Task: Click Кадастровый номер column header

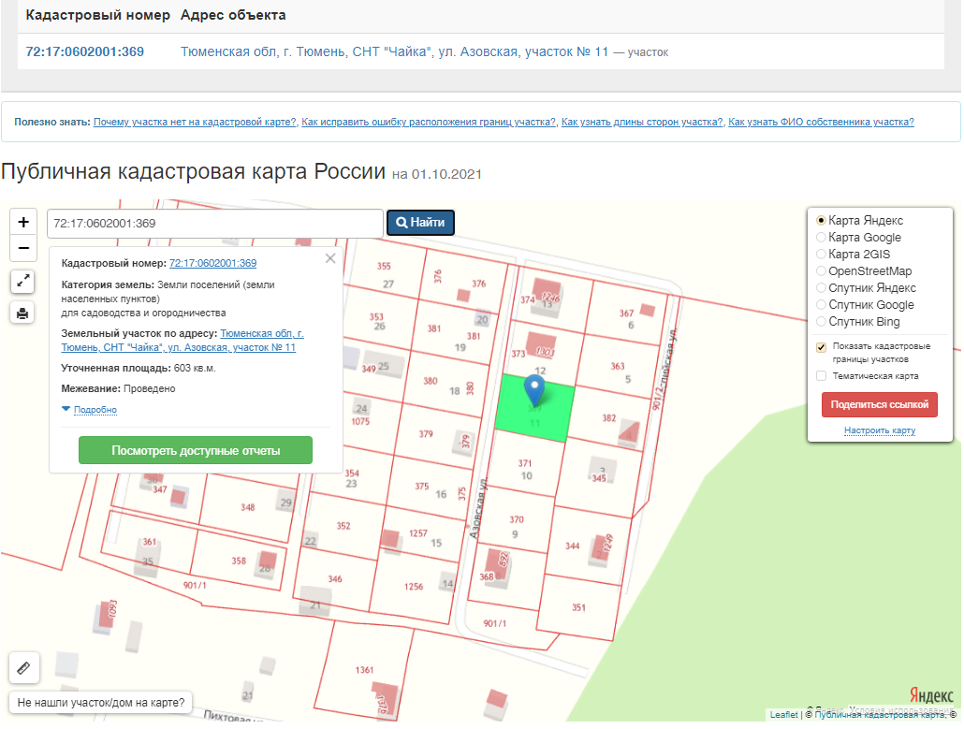Action: pyautogui.click(x=97, y=15)
